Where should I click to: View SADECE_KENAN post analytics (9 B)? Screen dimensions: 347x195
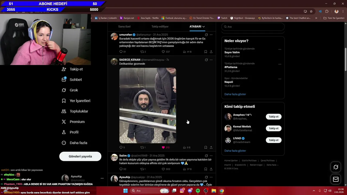187,148
